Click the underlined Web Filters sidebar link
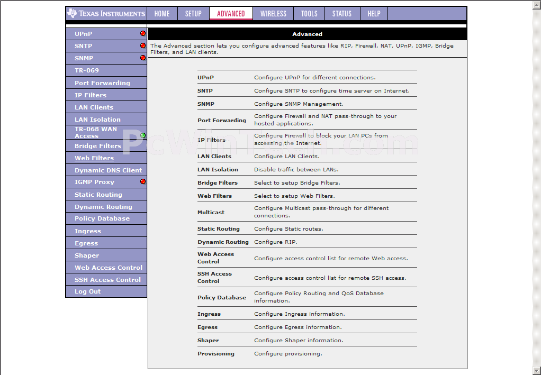Image resolution: width=541 pixels, height=375 pixels. pyautogui.click(x=94, y=158)
